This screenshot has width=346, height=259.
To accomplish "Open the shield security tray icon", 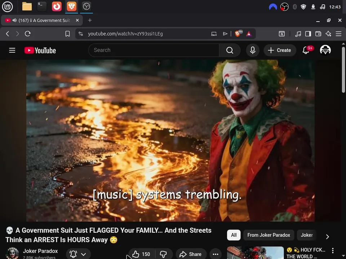I will [x=303, y=7].
